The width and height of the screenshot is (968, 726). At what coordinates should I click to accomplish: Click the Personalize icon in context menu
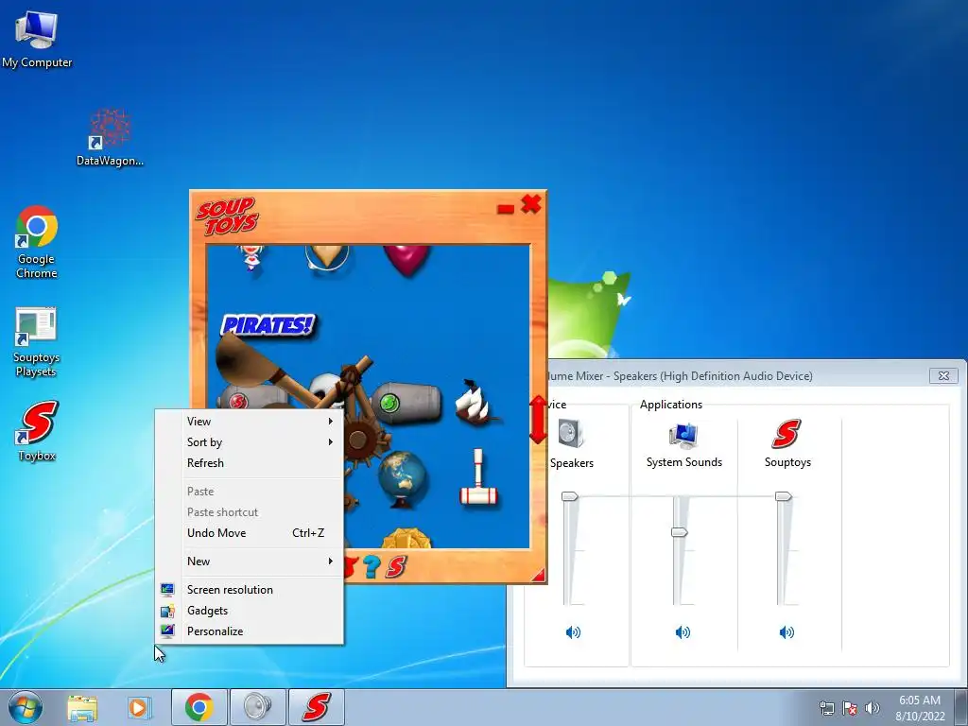point(167,631)
